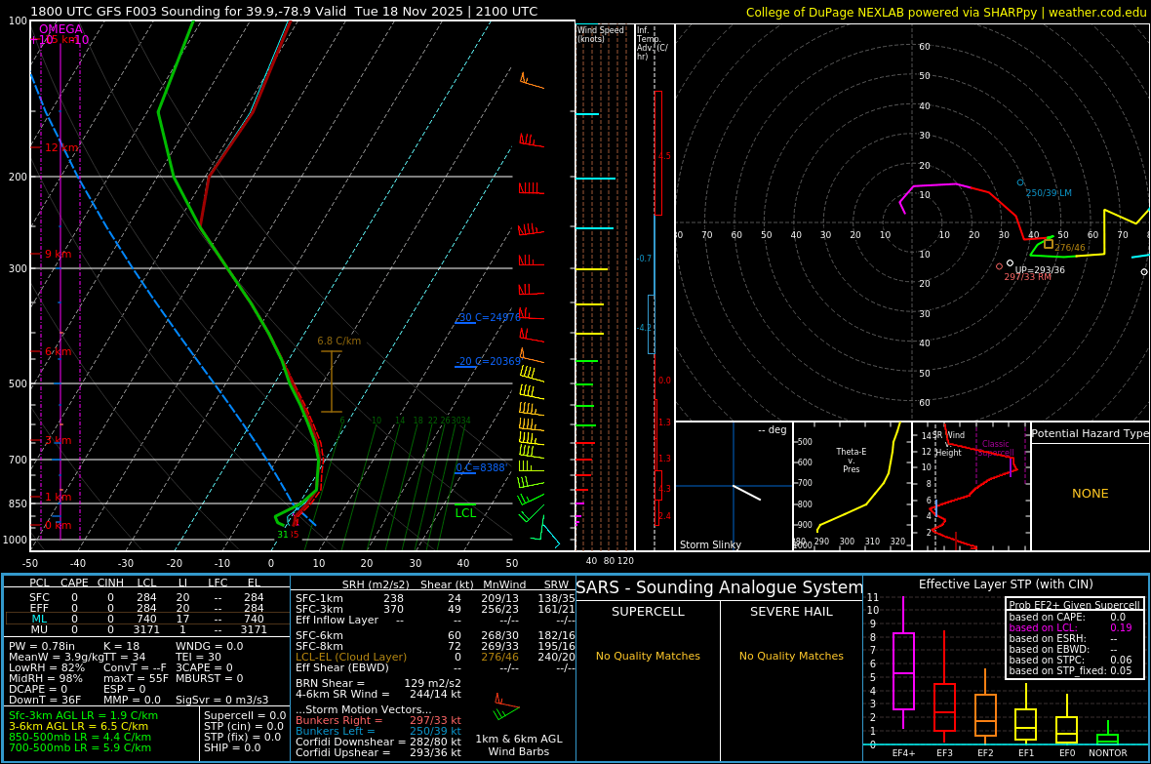Screen dimensions: 1151x764
Task: Click the '12 km' height marker
Action: pos(61,147)
